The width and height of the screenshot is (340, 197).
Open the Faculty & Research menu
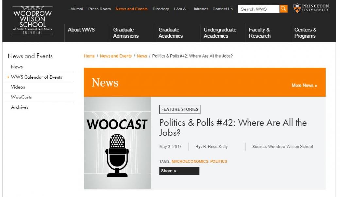[260, 33]
